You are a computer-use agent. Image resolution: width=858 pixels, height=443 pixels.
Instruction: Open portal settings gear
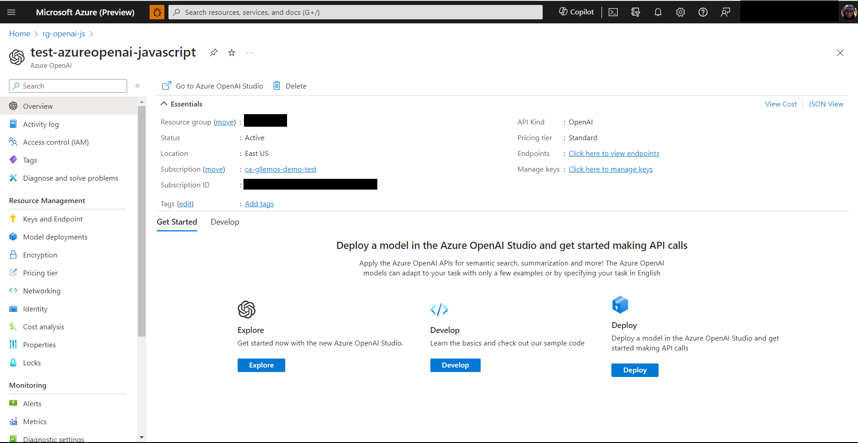point(681,12)
